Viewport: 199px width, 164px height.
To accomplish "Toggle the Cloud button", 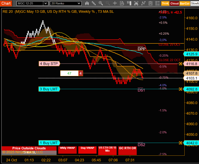I will [174, 4].
